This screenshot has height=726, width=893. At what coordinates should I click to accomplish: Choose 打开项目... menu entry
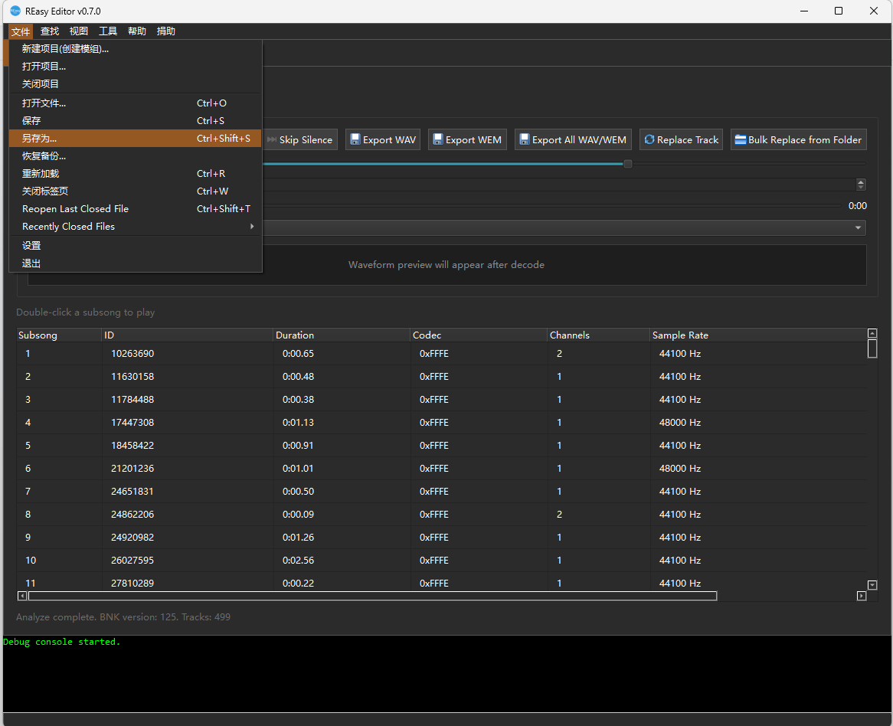click(x=135, y=67)
